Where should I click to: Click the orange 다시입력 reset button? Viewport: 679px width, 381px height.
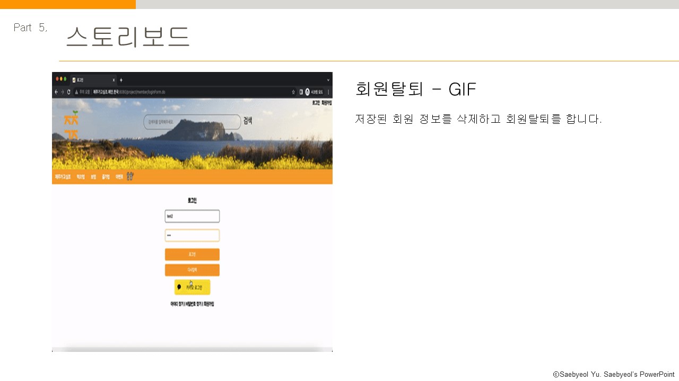tap(192, 270)
